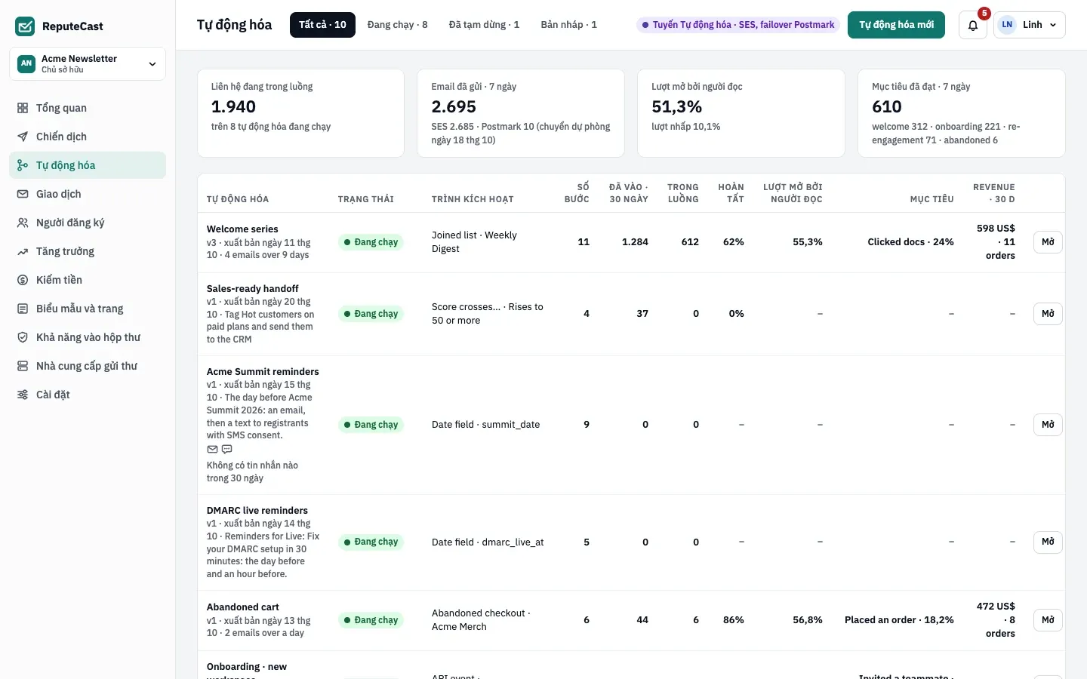
Task: Click email channel icon in Acme Summit reminders
Action: (x=212, y=449)
